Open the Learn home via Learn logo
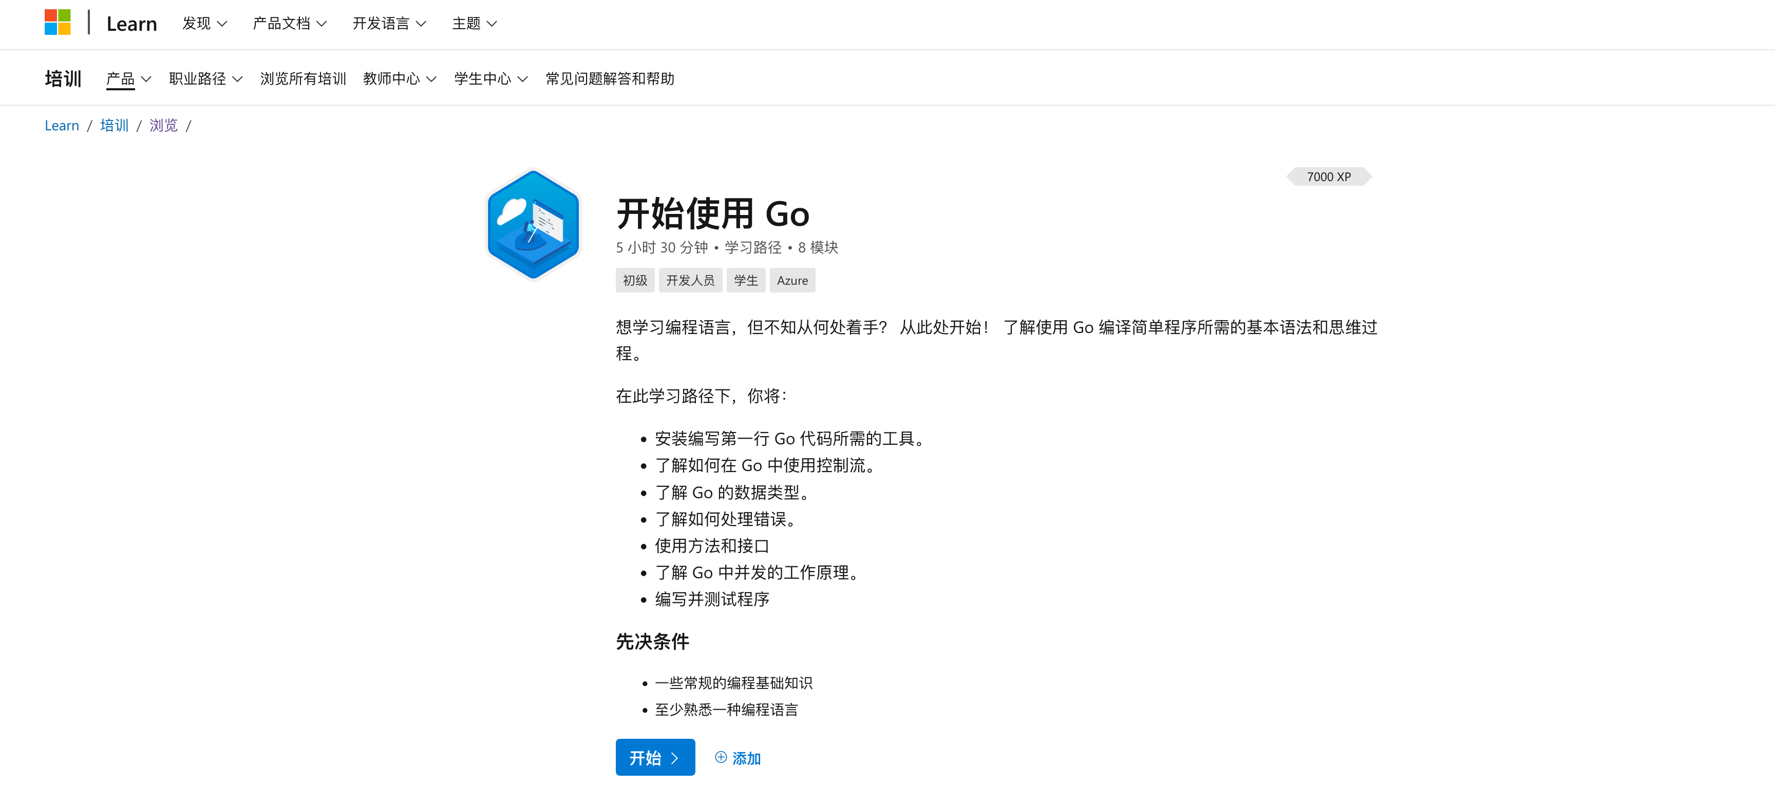Viewport: 1775px width, 786px height. [x=131, y=23]
